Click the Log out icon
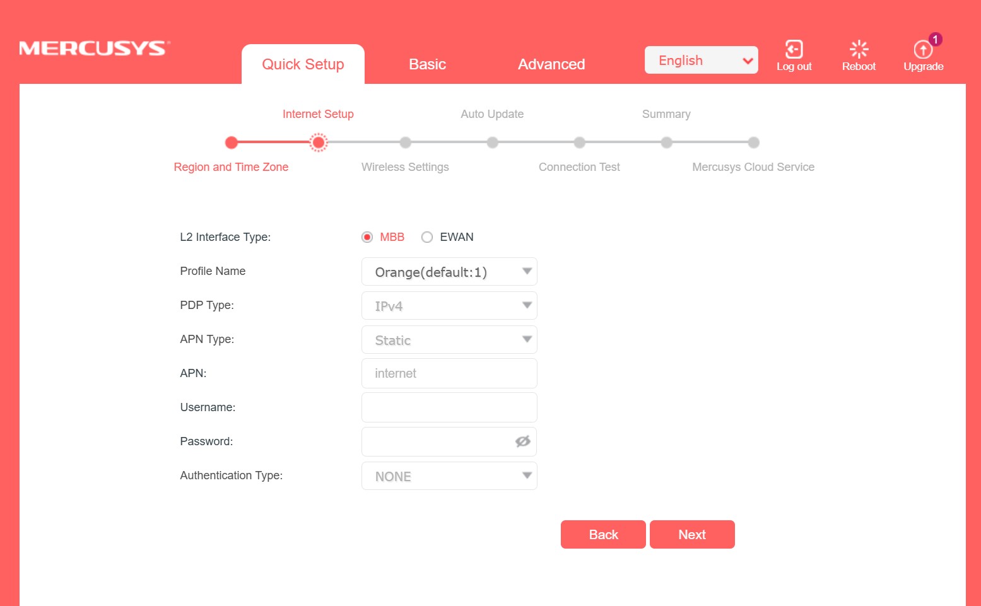Screen dimensions: 981x606 (x=794, y=50)
